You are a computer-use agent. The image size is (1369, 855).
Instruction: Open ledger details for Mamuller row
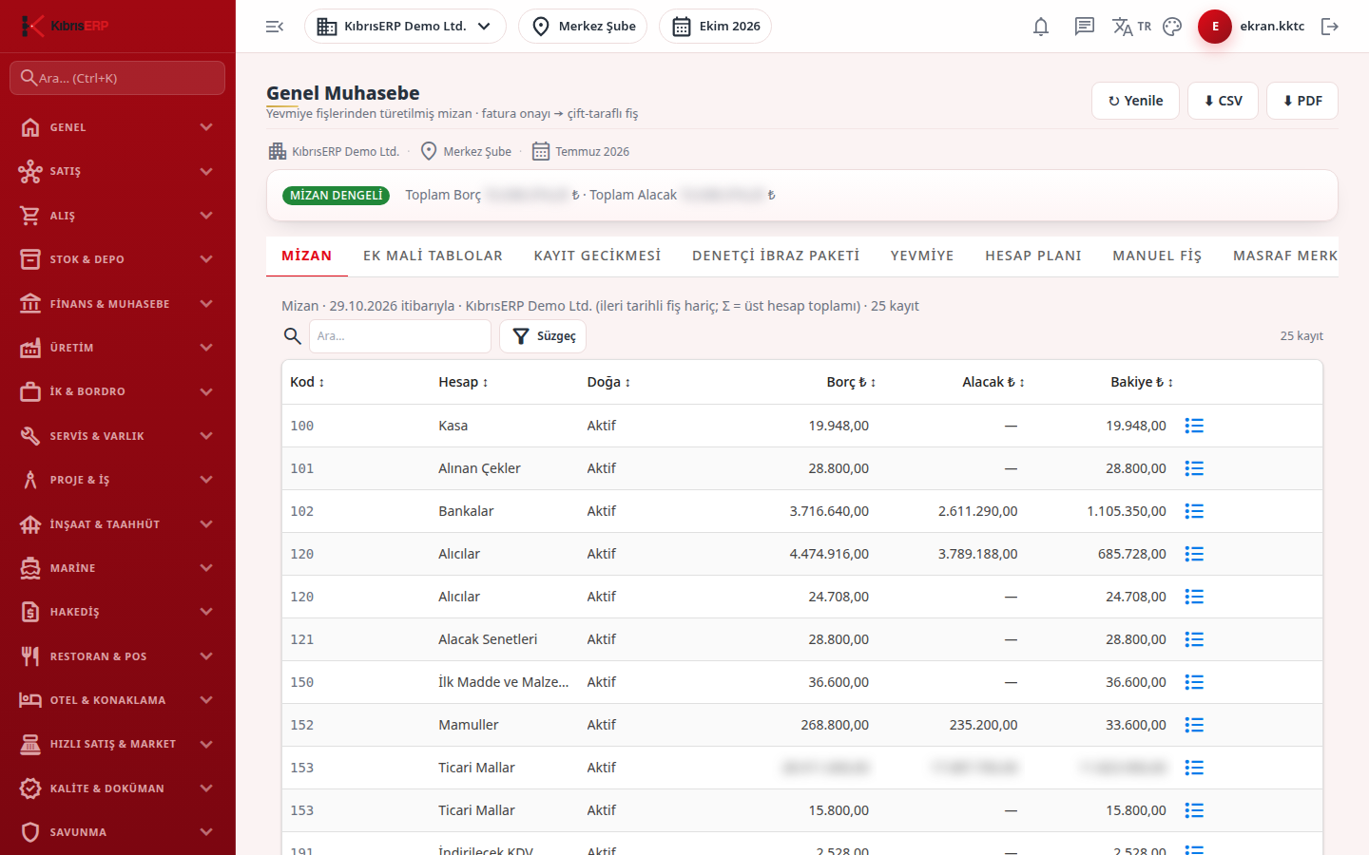(x=1194, y=725)
